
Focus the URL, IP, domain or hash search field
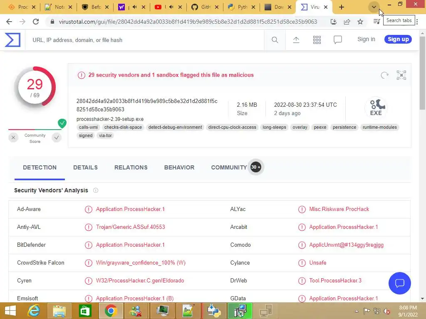[144, 40]
